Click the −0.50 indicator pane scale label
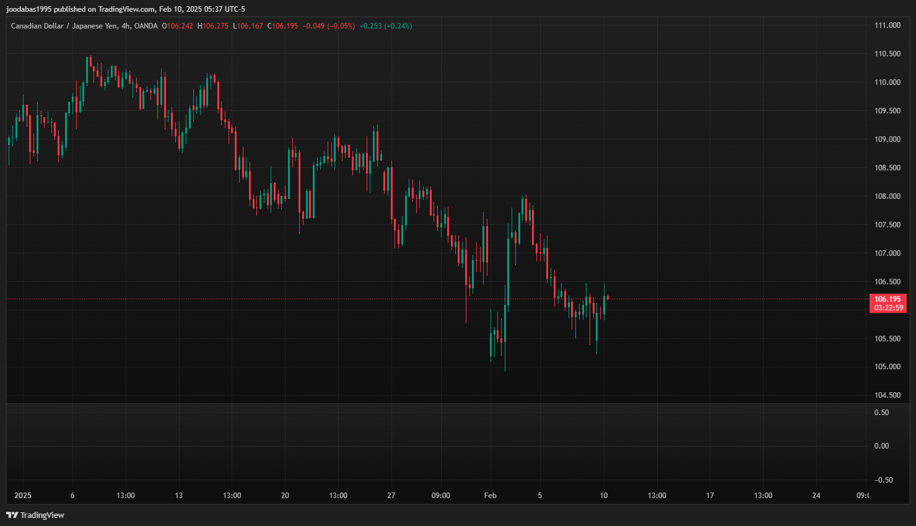 [x=883, y=480]
